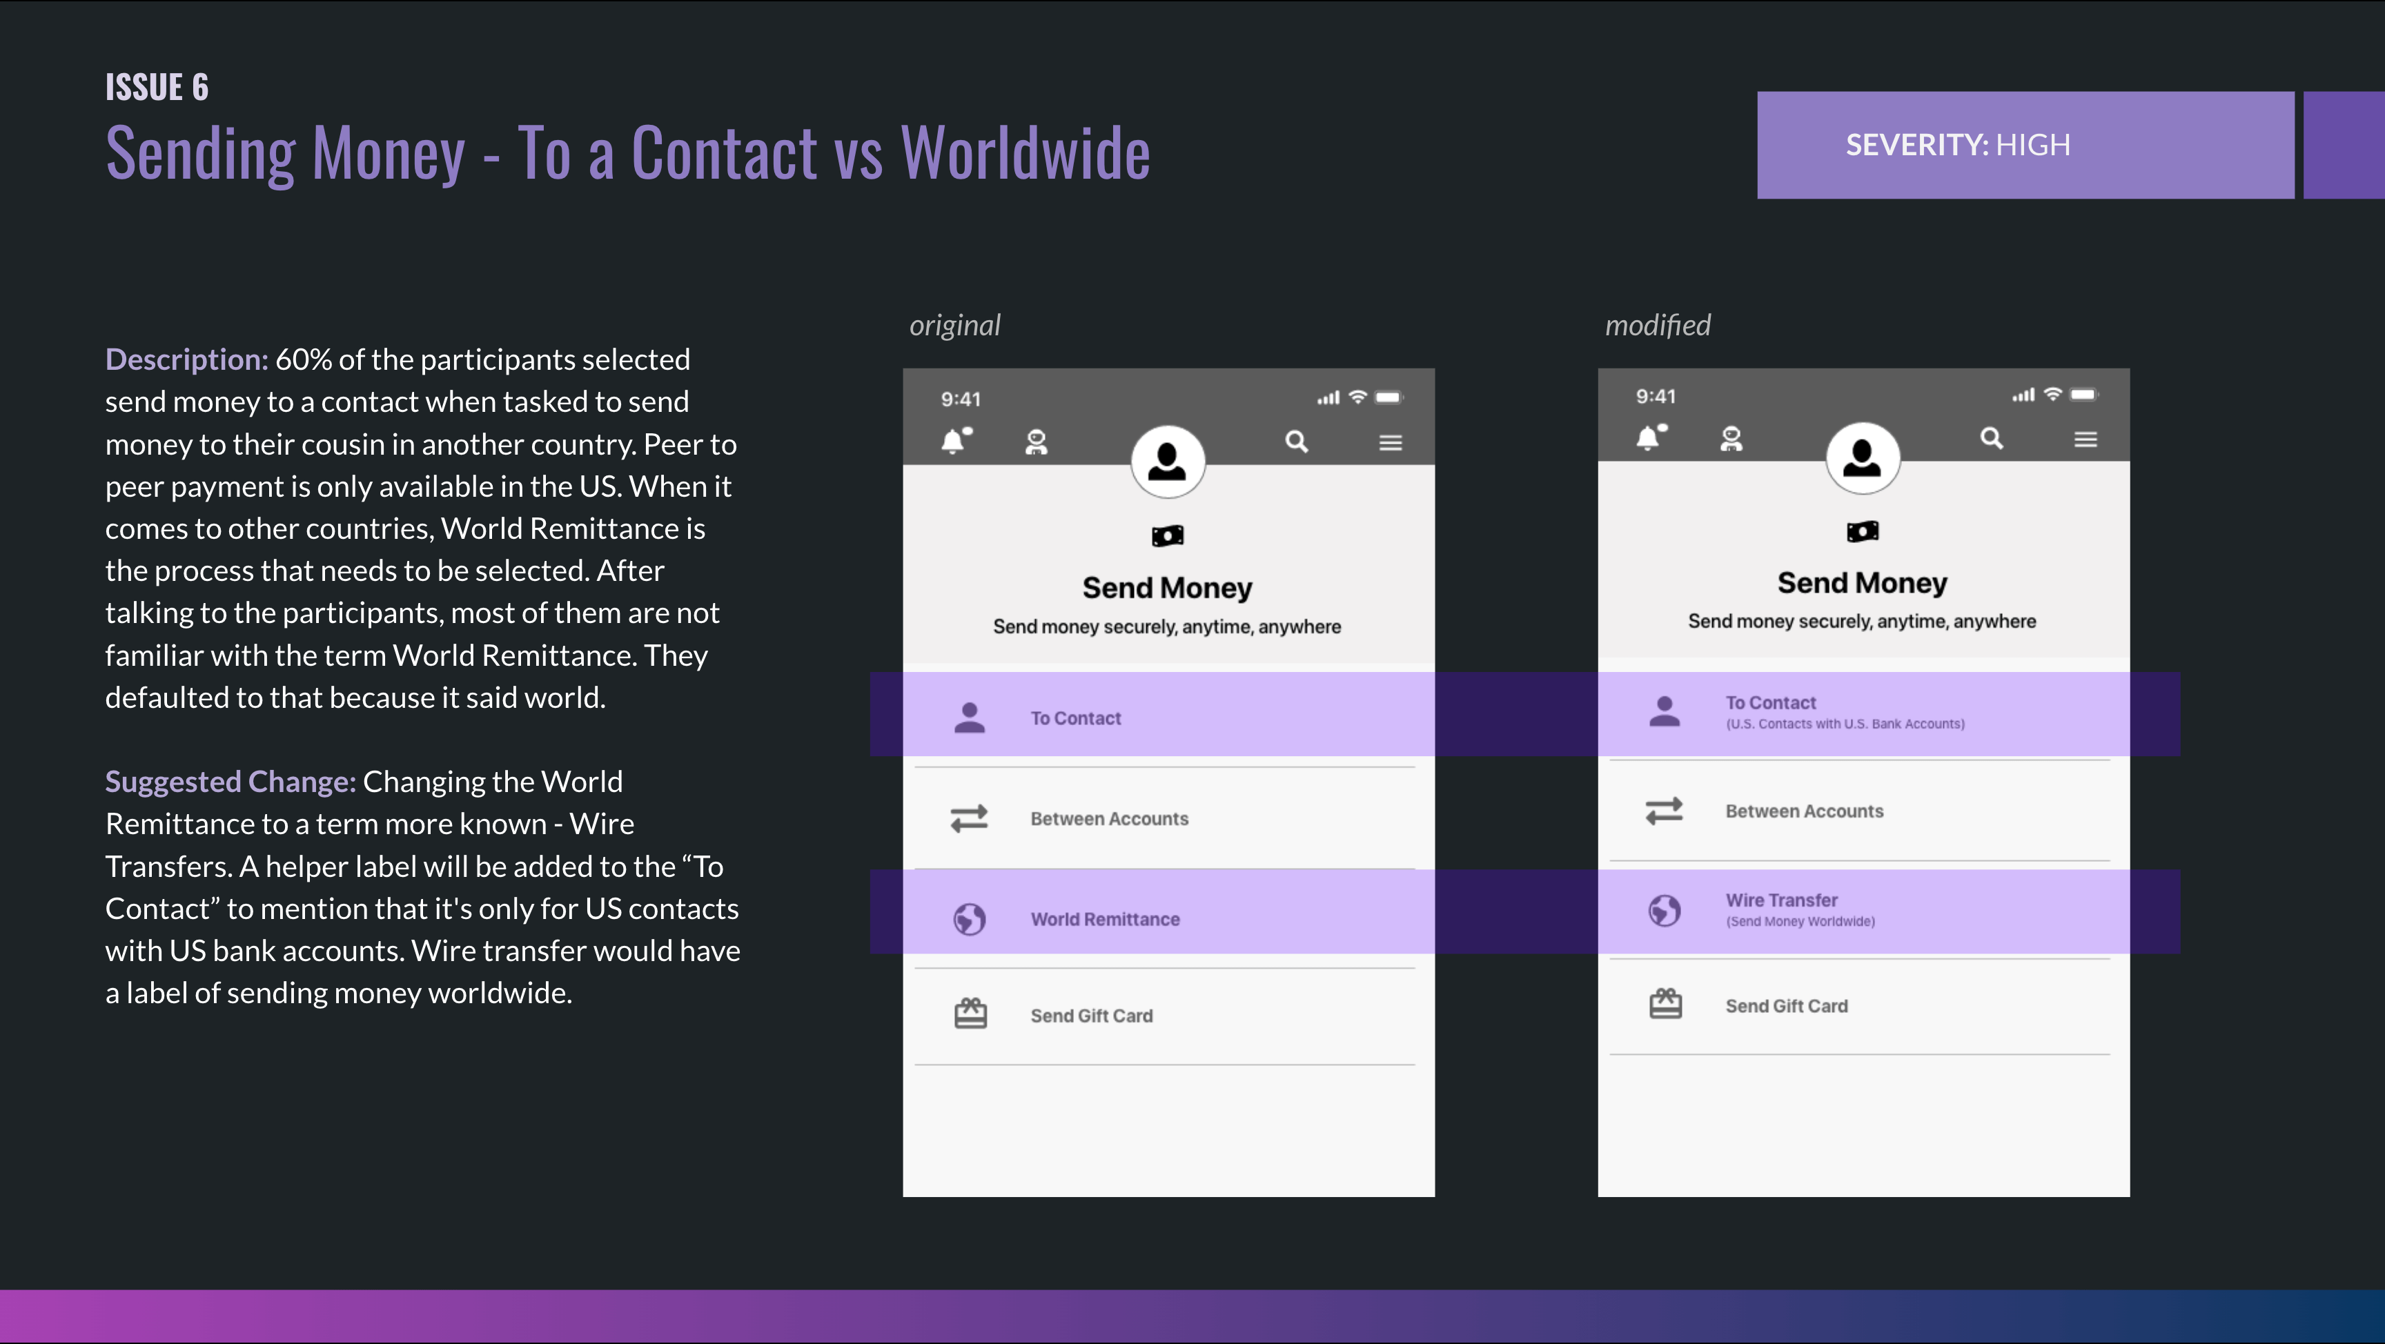Click the support agent icon in original mockup
Viewport: 2385px width, 1344px height.
[x=1036, y=442]
